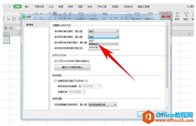Select column header L in the spreadsheet
Screen dimensions: 196x126
tap(189, 34)
